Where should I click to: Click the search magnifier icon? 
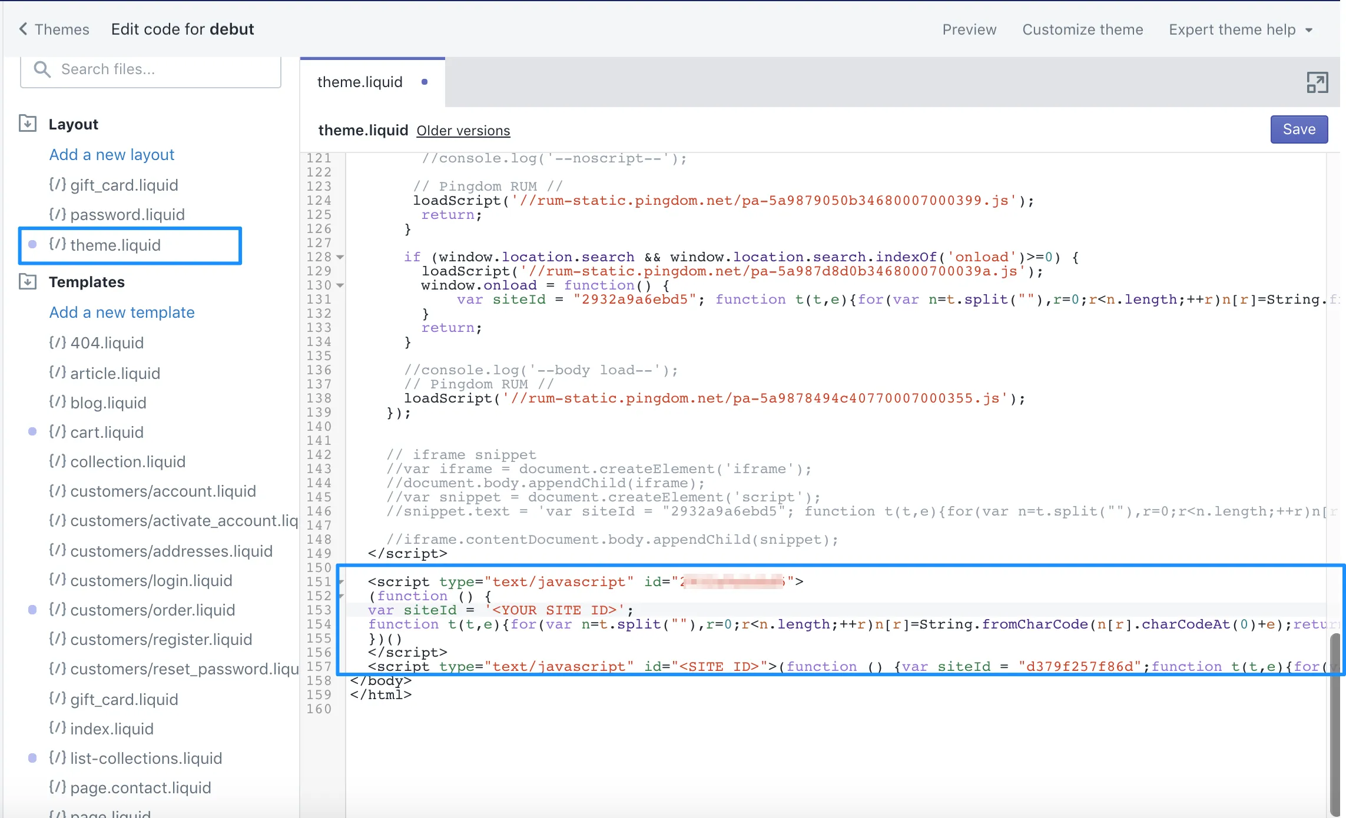[42, 69]
